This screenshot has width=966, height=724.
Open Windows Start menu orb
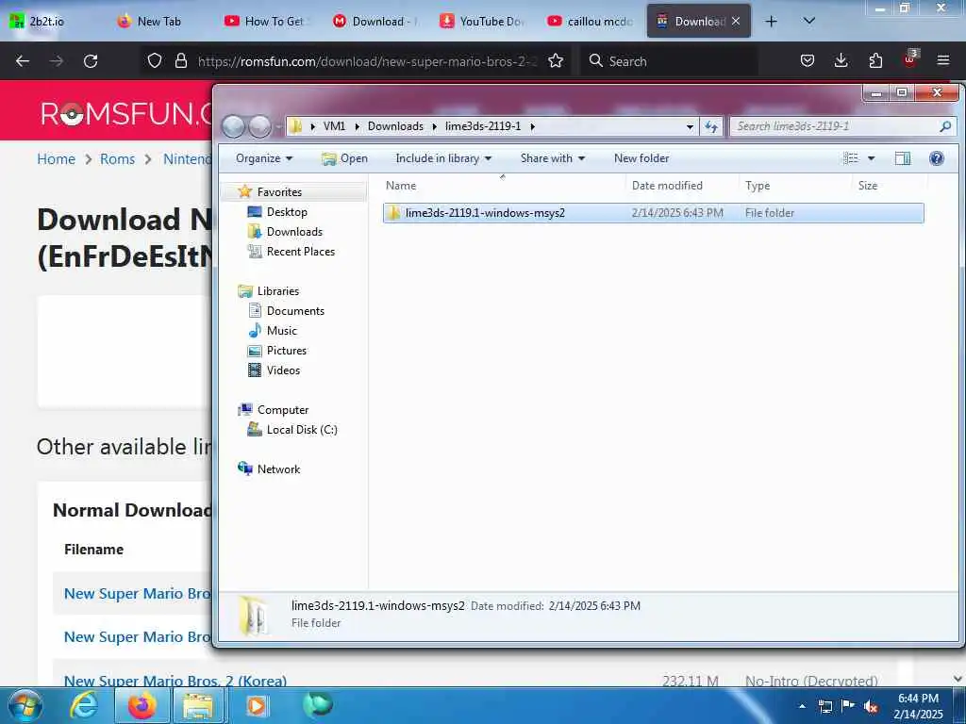click(x=25, y=705)
